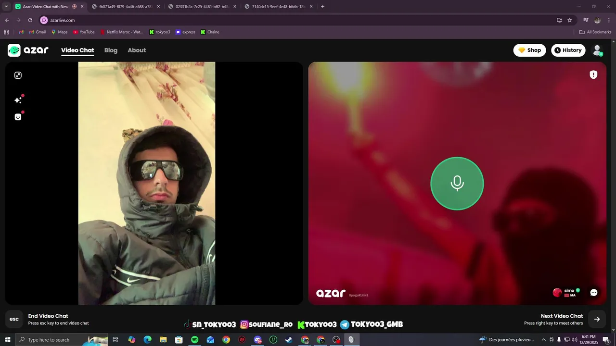Close the Azar Video Chat tab
The width and height of the screenshot is (616, 346).
(x=82, y=7)
